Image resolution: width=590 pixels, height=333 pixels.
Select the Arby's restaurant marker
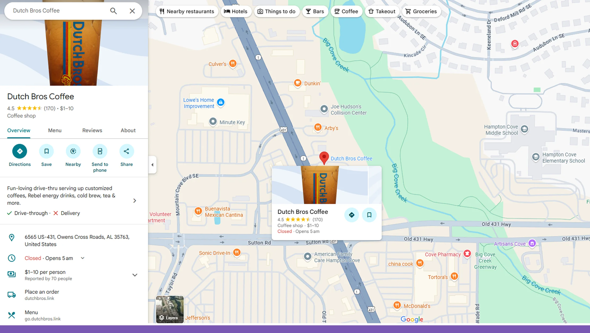coord(318,127)
